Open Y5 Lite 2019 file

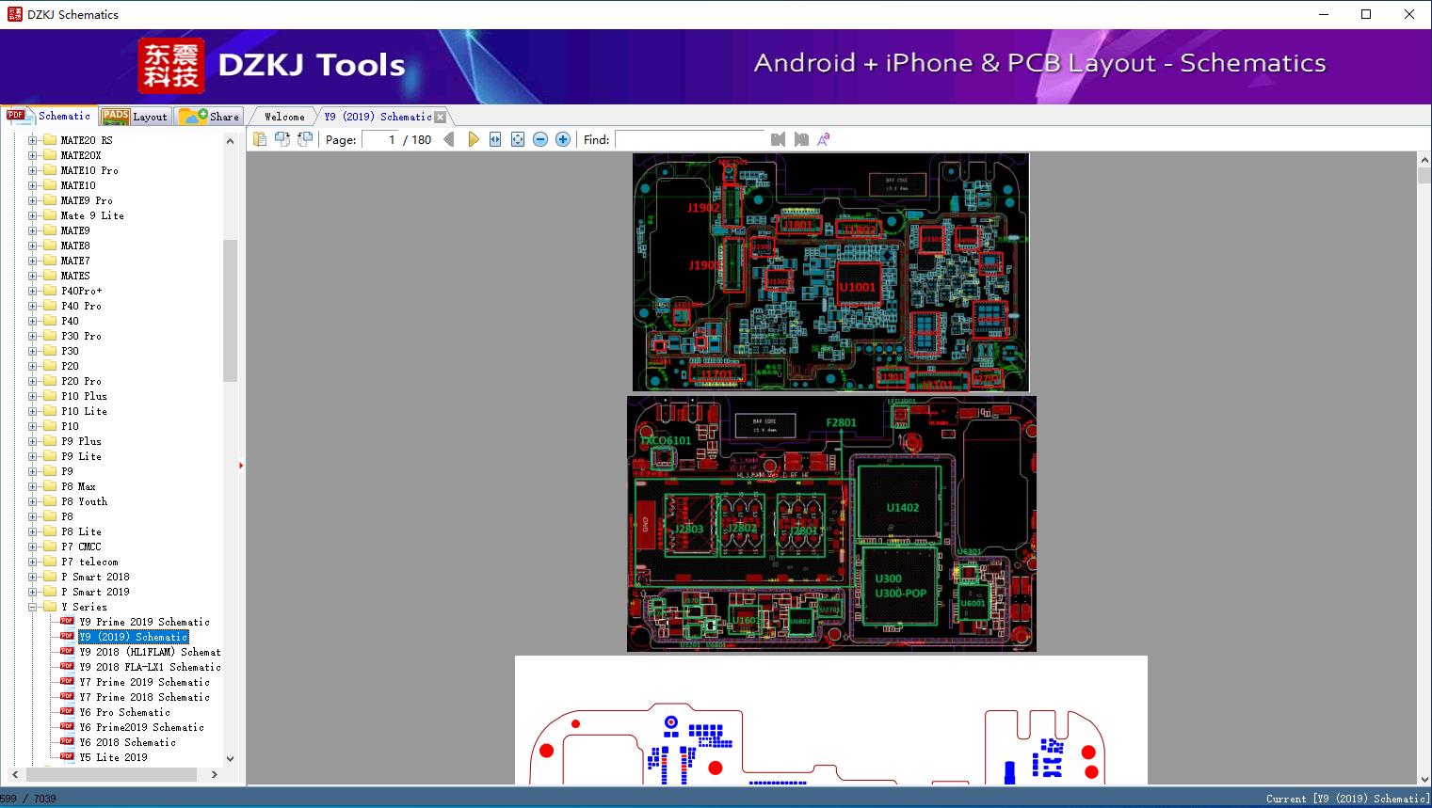pyautogui.click(x=113, y=757)
